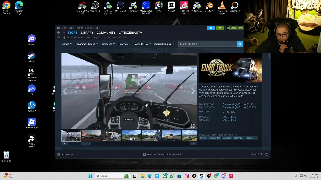
Task: Open iCUE desktop shortcut
Action: [159, 7]
